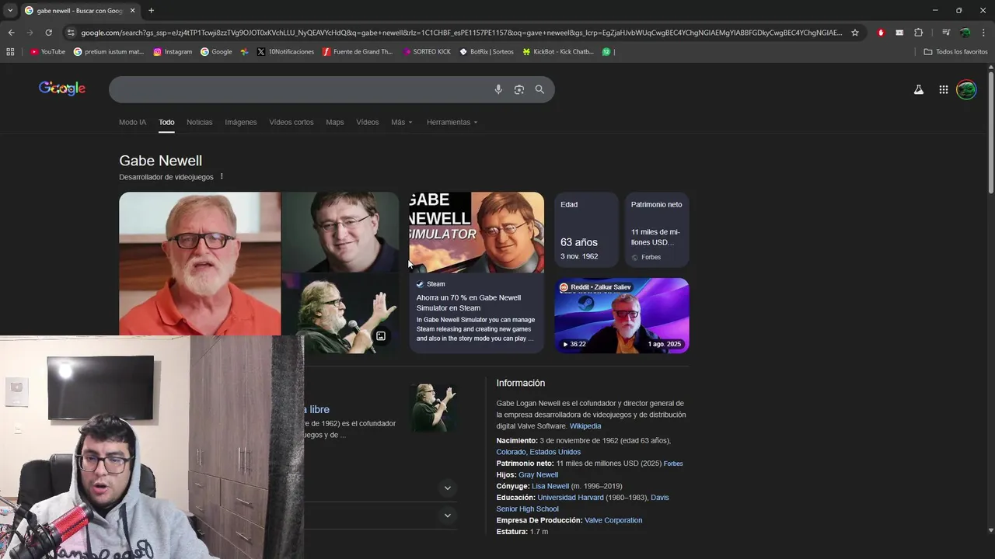Play the Reddit Zalkar Saliev video
The width and height of the screenshot is (995, 559).
621,315
